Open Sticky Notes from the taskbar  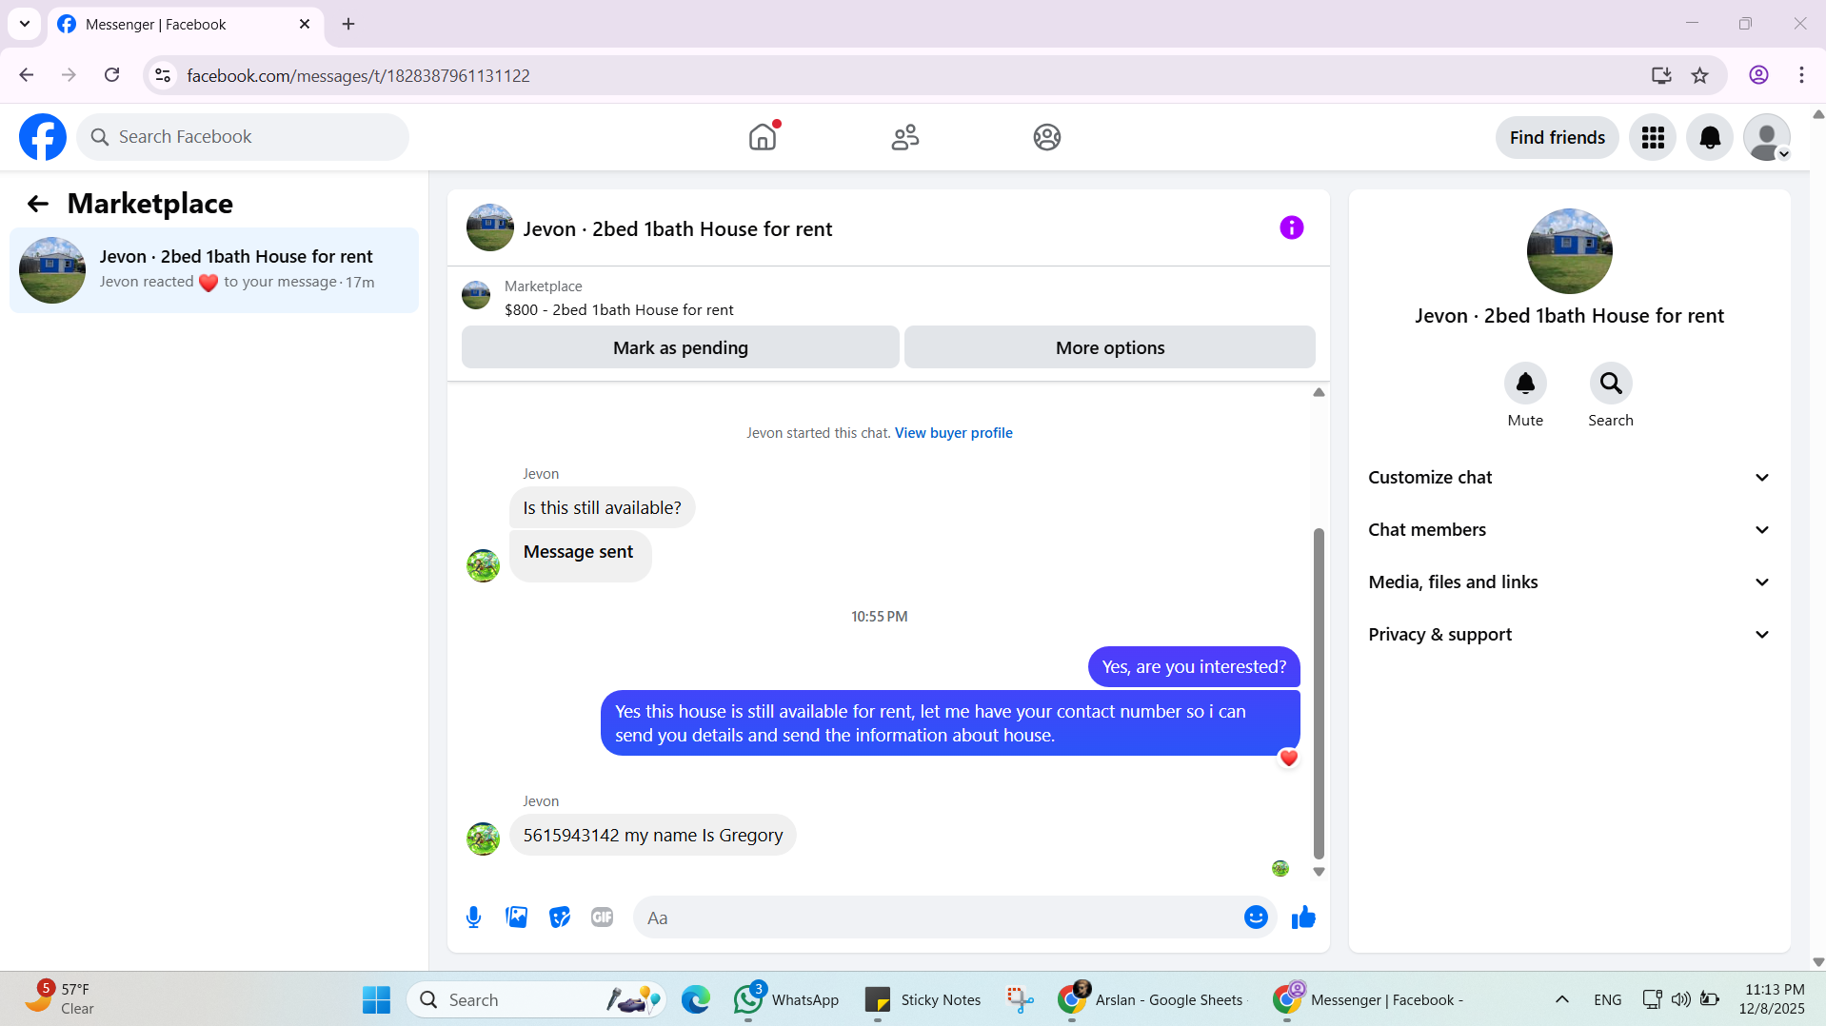(x=922, y=999)
